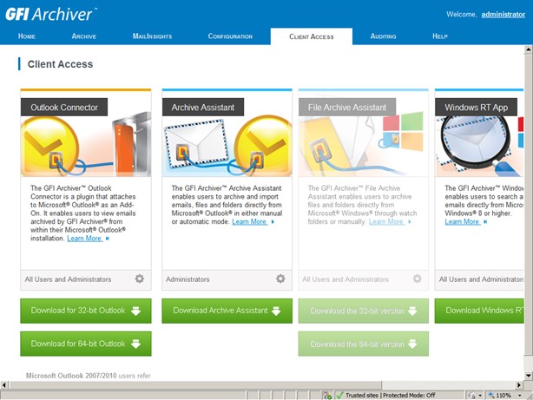This screenshot has width=533, height=400.
Task: Select the Client Access tab
Action: [312, 36]
